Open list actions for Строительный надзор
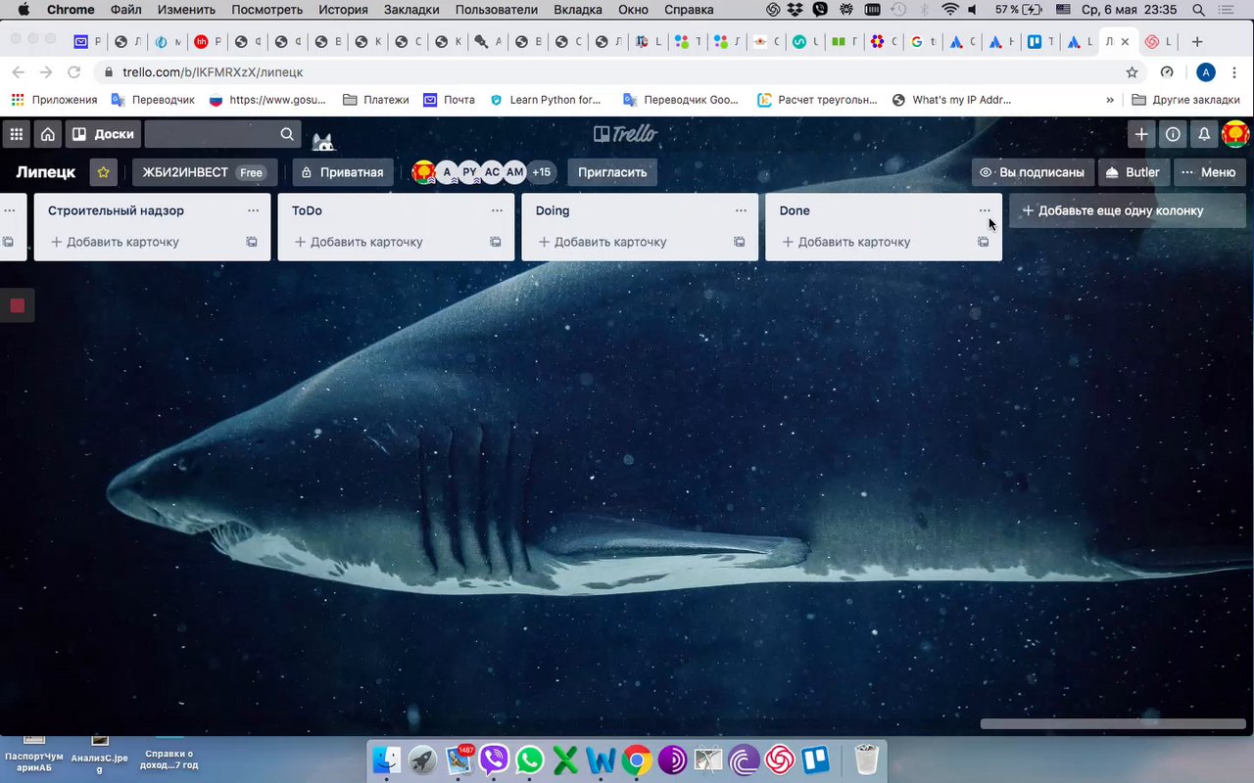Screen dimensions: 1254x783 [253, 210]
